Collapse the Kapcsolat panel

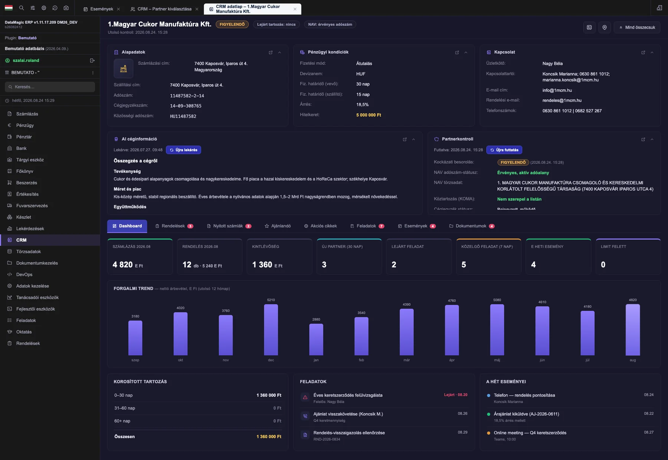(x=652, y=52)
